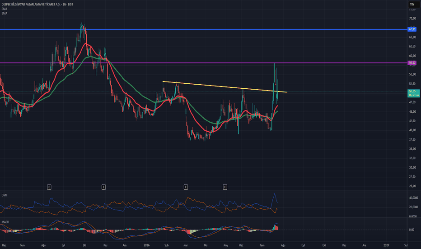Click the second EMA indicator label
Viewport: 421px width, 249px height.
point(5,13)
